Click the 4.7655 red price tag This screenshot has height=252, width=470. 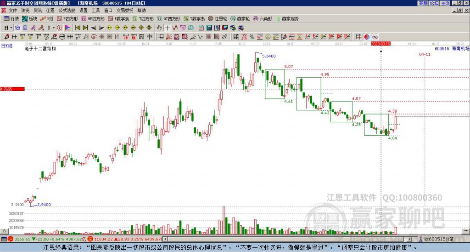coord(12,89)
